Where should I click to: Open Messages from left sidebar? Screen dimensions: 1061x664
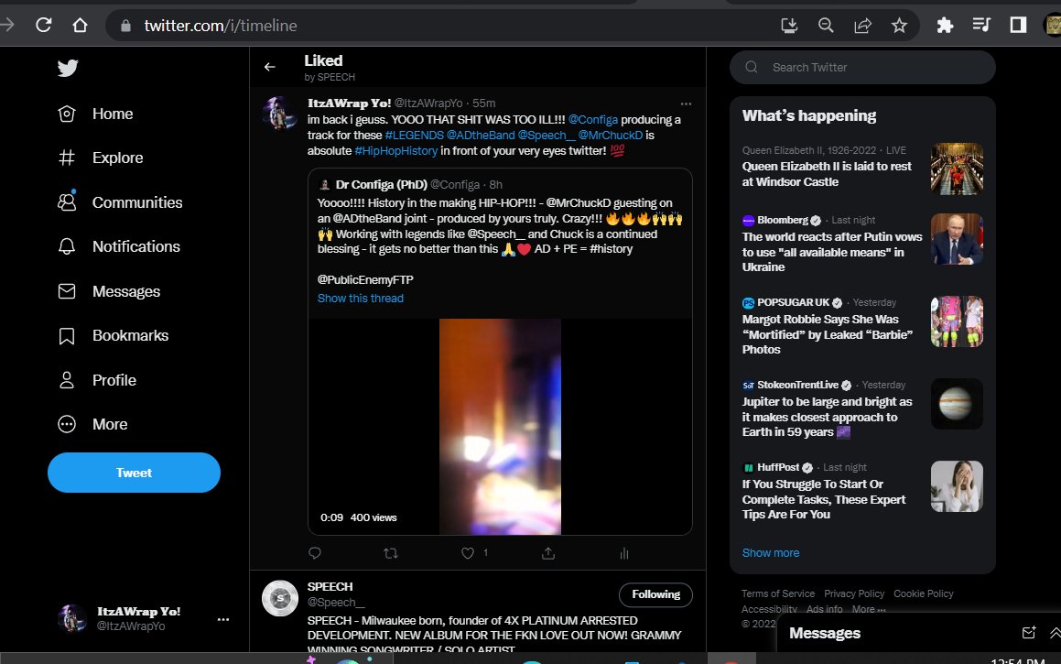[x=109, y=292]
